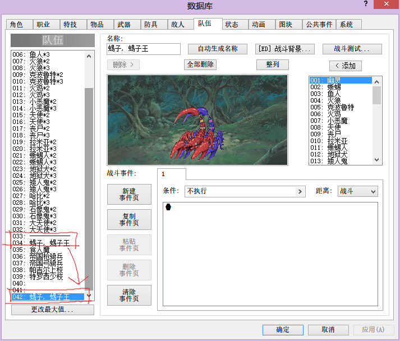Click up arrow of enemy list scrollbar
The width and height of the screenshot is (400, 341).
[377, 82]
